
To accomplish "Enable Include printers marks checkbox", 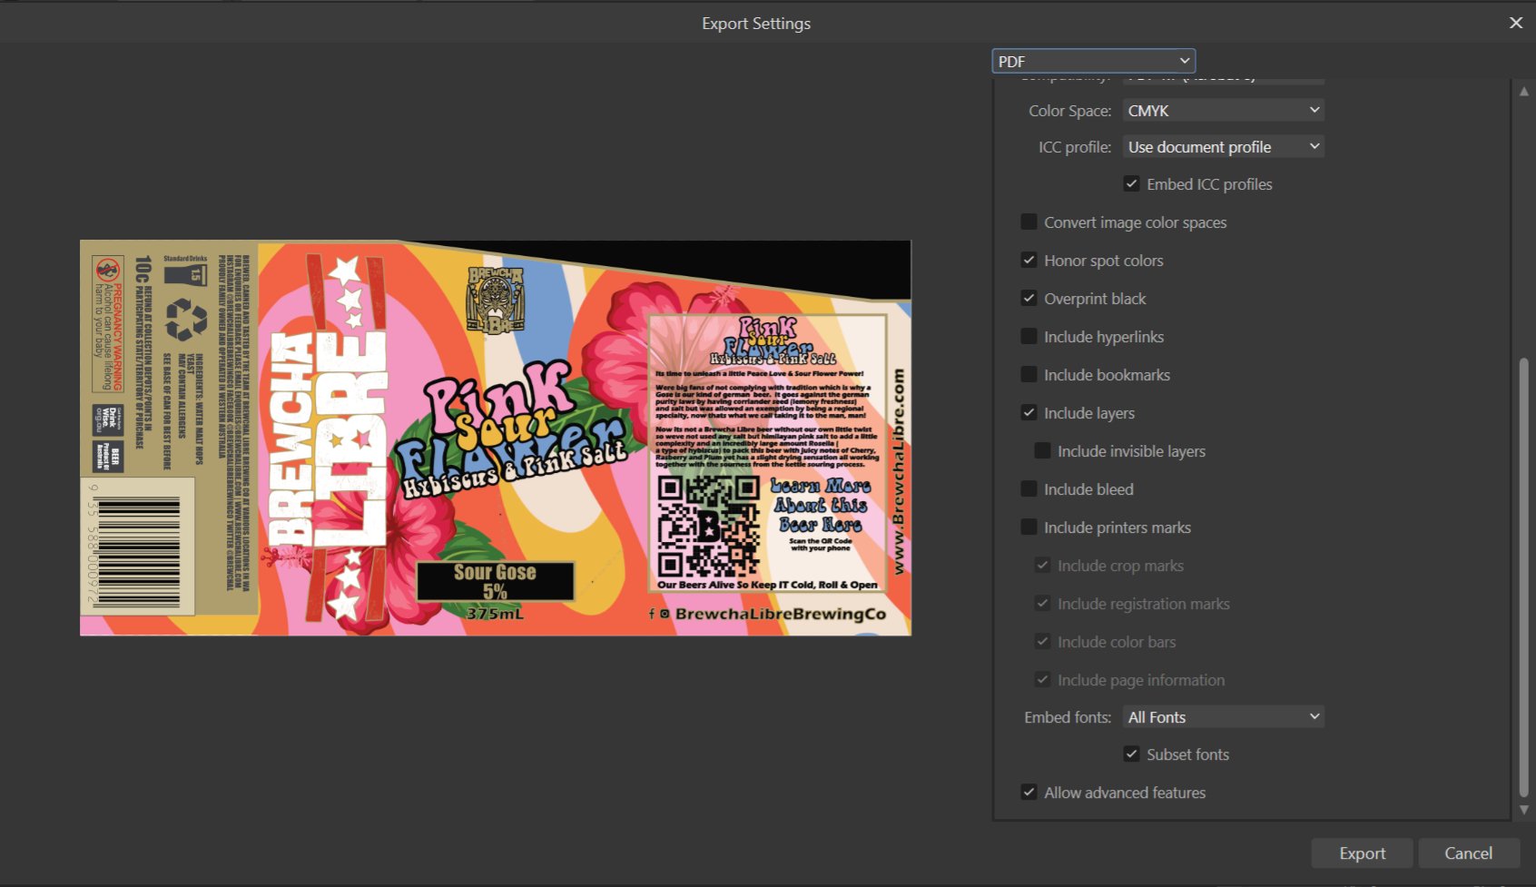I will coord(1029,527).
